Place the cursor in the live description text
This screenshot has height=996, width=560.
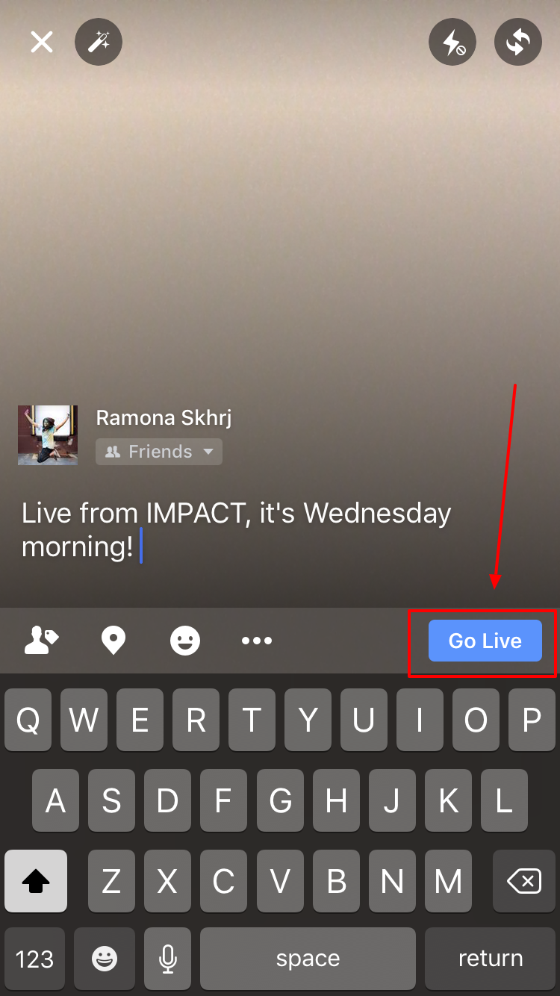point(237,530)
